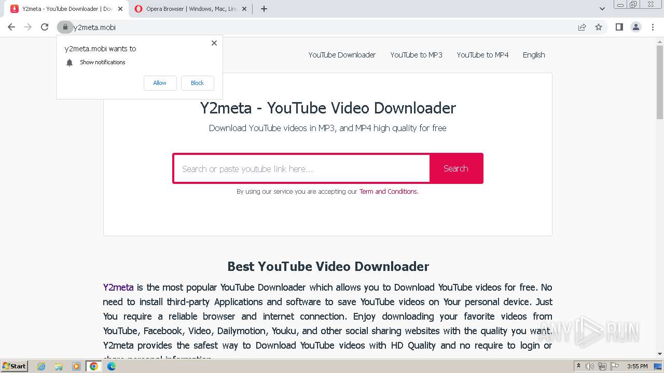Share this page icon in address bar
Screen dimensions: 664x373
582,27
